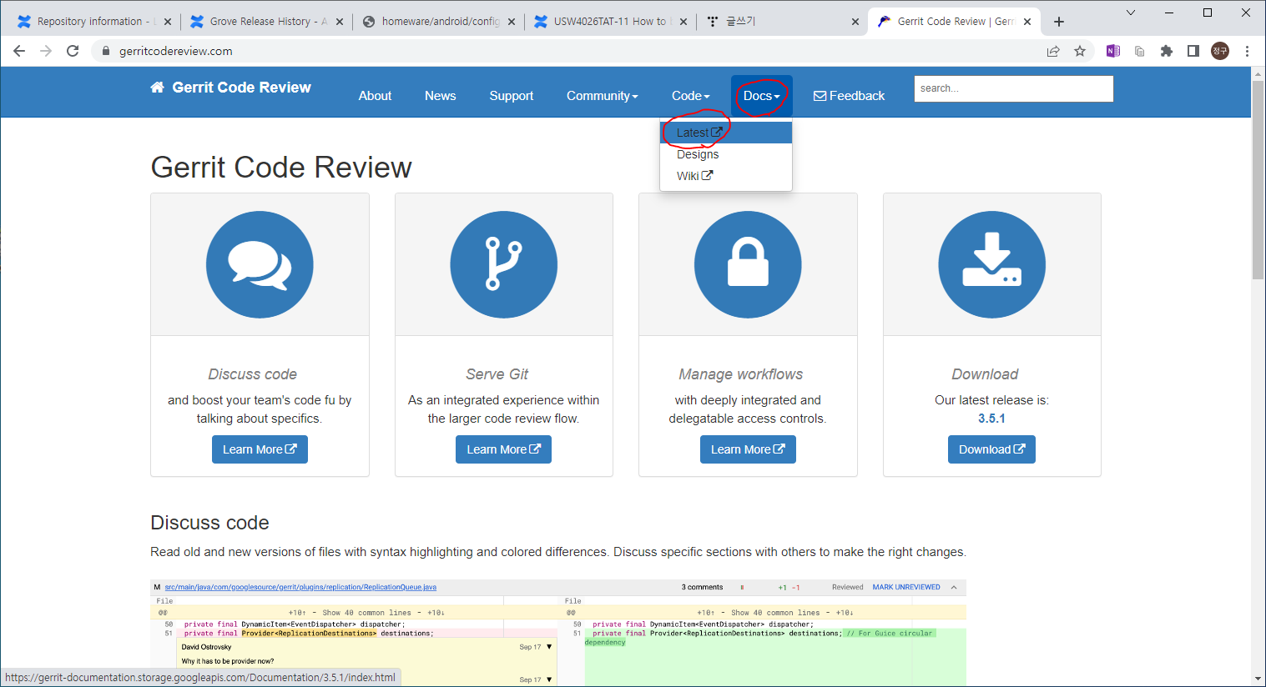Click the address bar URL

pyautogui.click(x=176, y=51)
